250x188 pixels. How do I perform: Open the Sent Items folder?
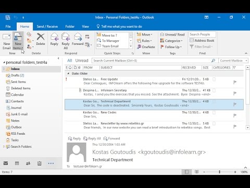[x=18, y=82]
